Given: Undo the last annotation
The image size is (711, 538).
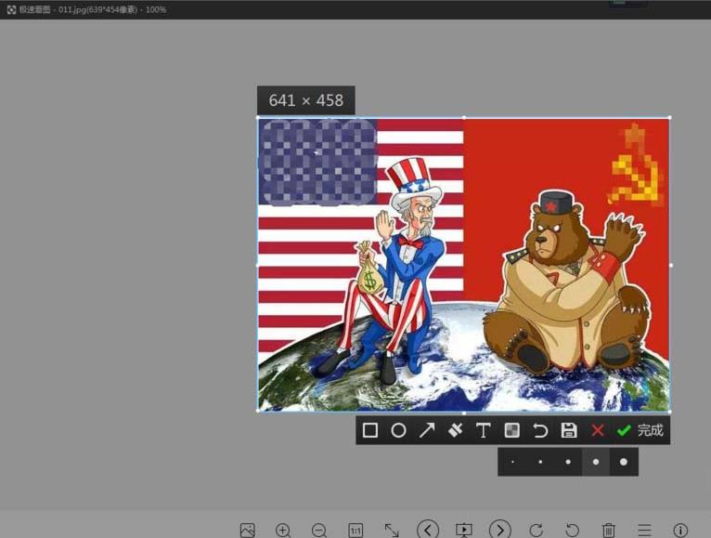Looking at the screenshot, I should pyautogui.click(x=540, y=430).
